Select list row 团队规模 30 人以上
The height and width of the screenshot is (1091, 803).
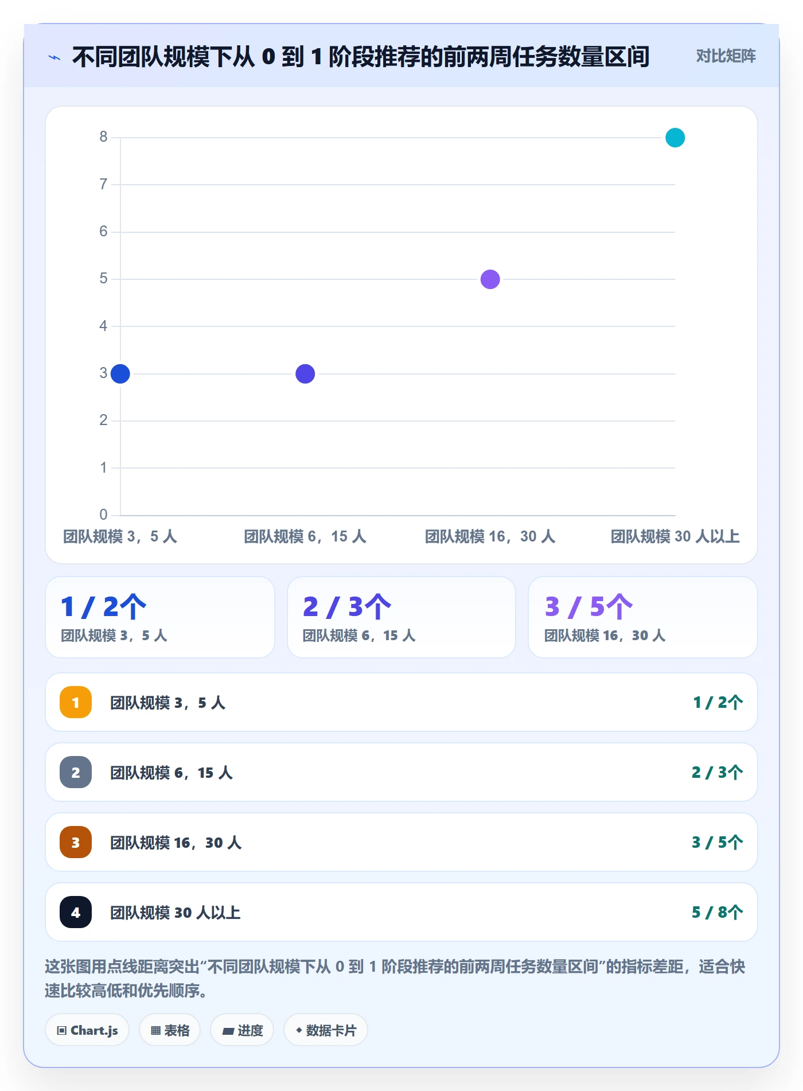(x=402, y=912)
